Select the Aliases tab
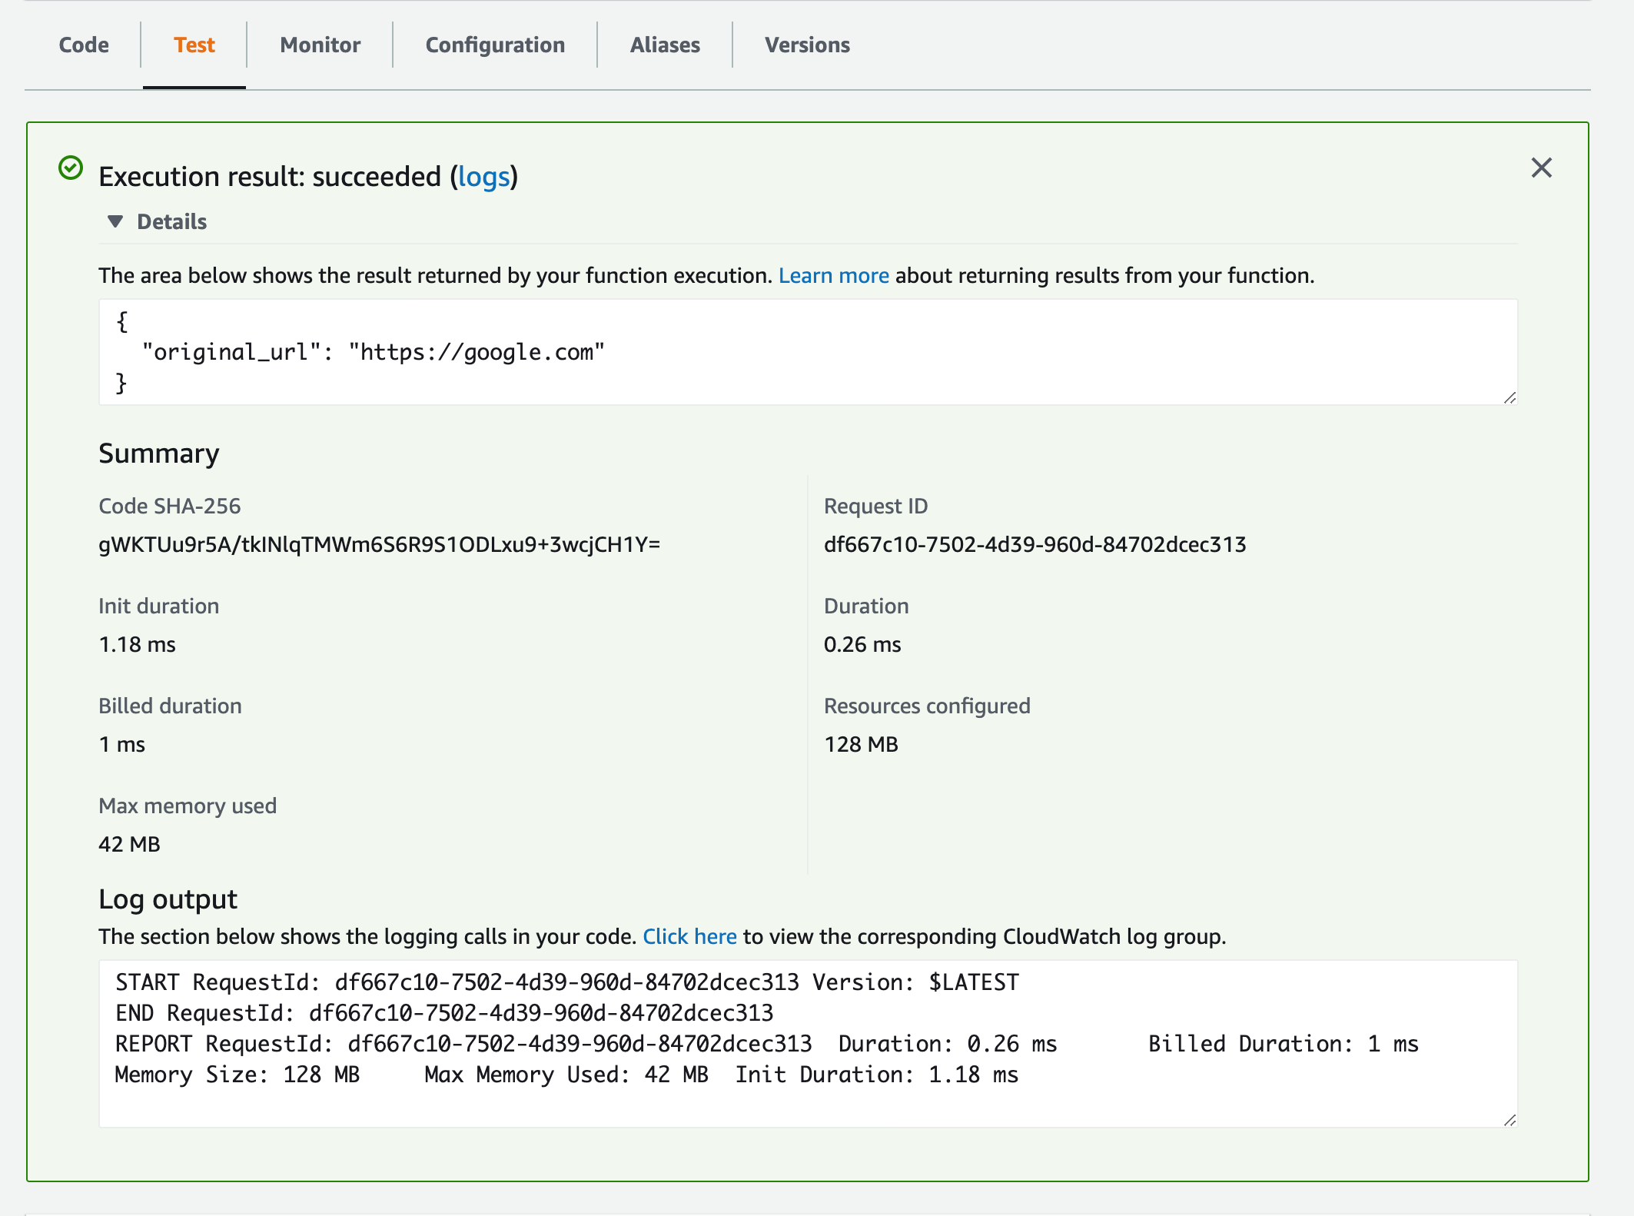Viewport: 1634px width, 1216px height. click(x=665, y=45)
